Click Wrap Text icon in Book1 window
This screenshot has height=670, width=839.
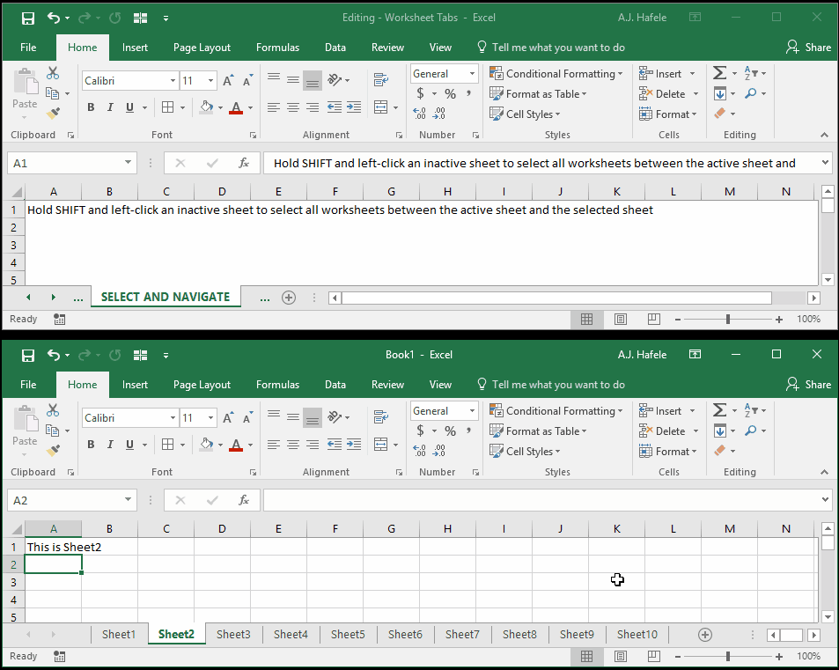381,416
